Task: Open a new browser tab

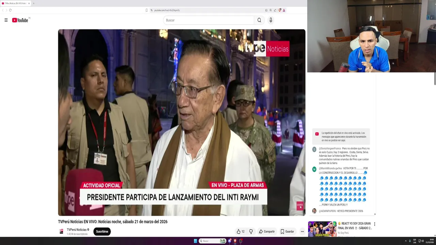Action: (x=33, y=3)
